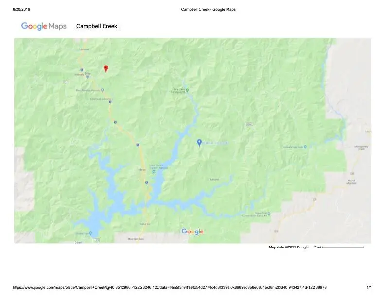Click the Lake Shasta Caverns marker pin
Viewport: 385px width, 297px height.
pos(154,172)
